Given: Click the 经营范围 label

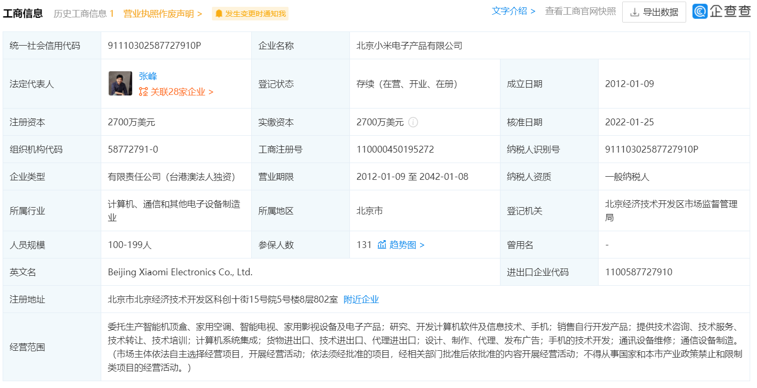Looking at the screenshot, I should 27,347.
